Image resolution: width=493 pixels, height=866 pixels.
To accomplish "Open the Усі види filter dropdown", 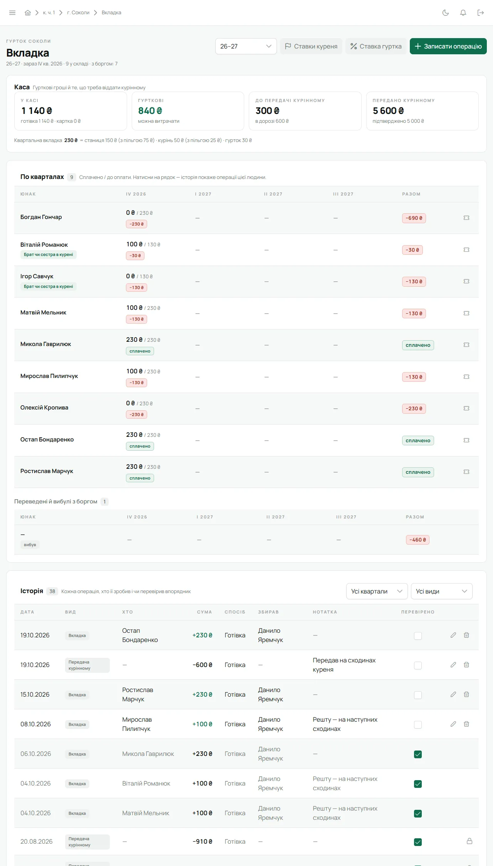I will tap(442, 591).
